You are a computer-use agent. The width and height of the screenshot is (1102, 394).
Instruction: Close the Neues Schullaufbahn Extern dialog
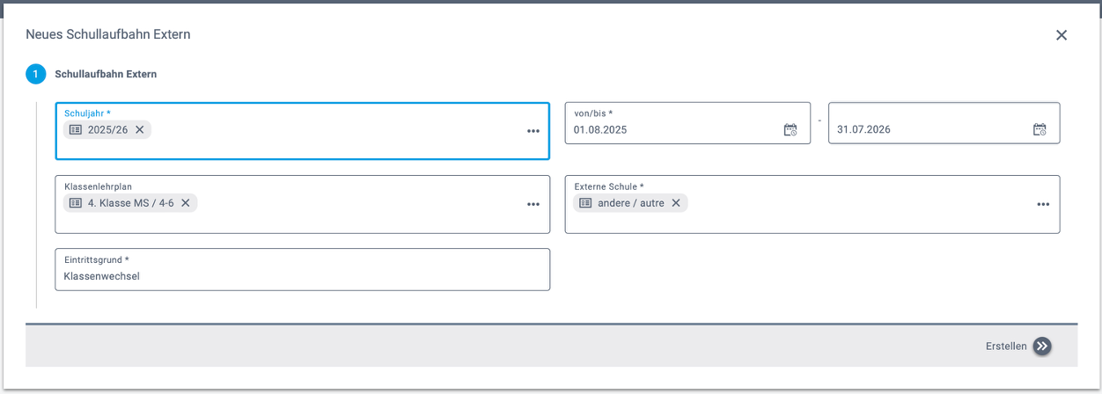[x=1061, y=35]
